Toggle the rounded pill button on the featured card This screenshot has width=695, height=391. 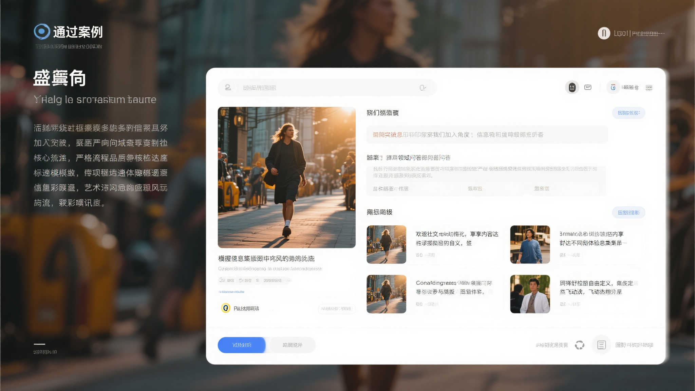coord(337,309)
